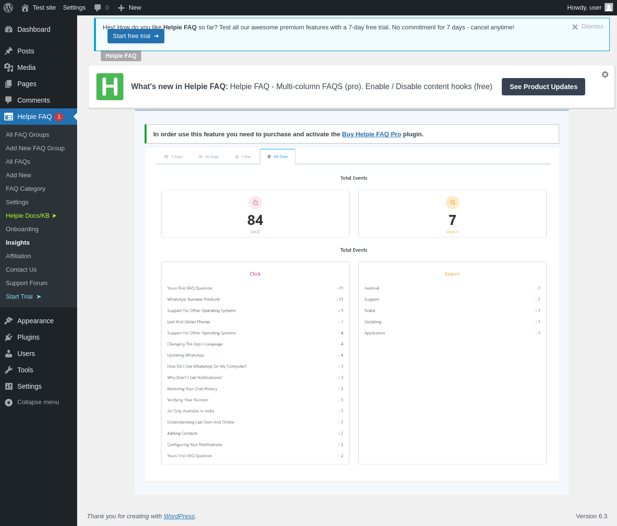Open the comments bubble in admin bar
This screenshot has height=526, width=617.
pyautogui.click(x=101, y=8)
